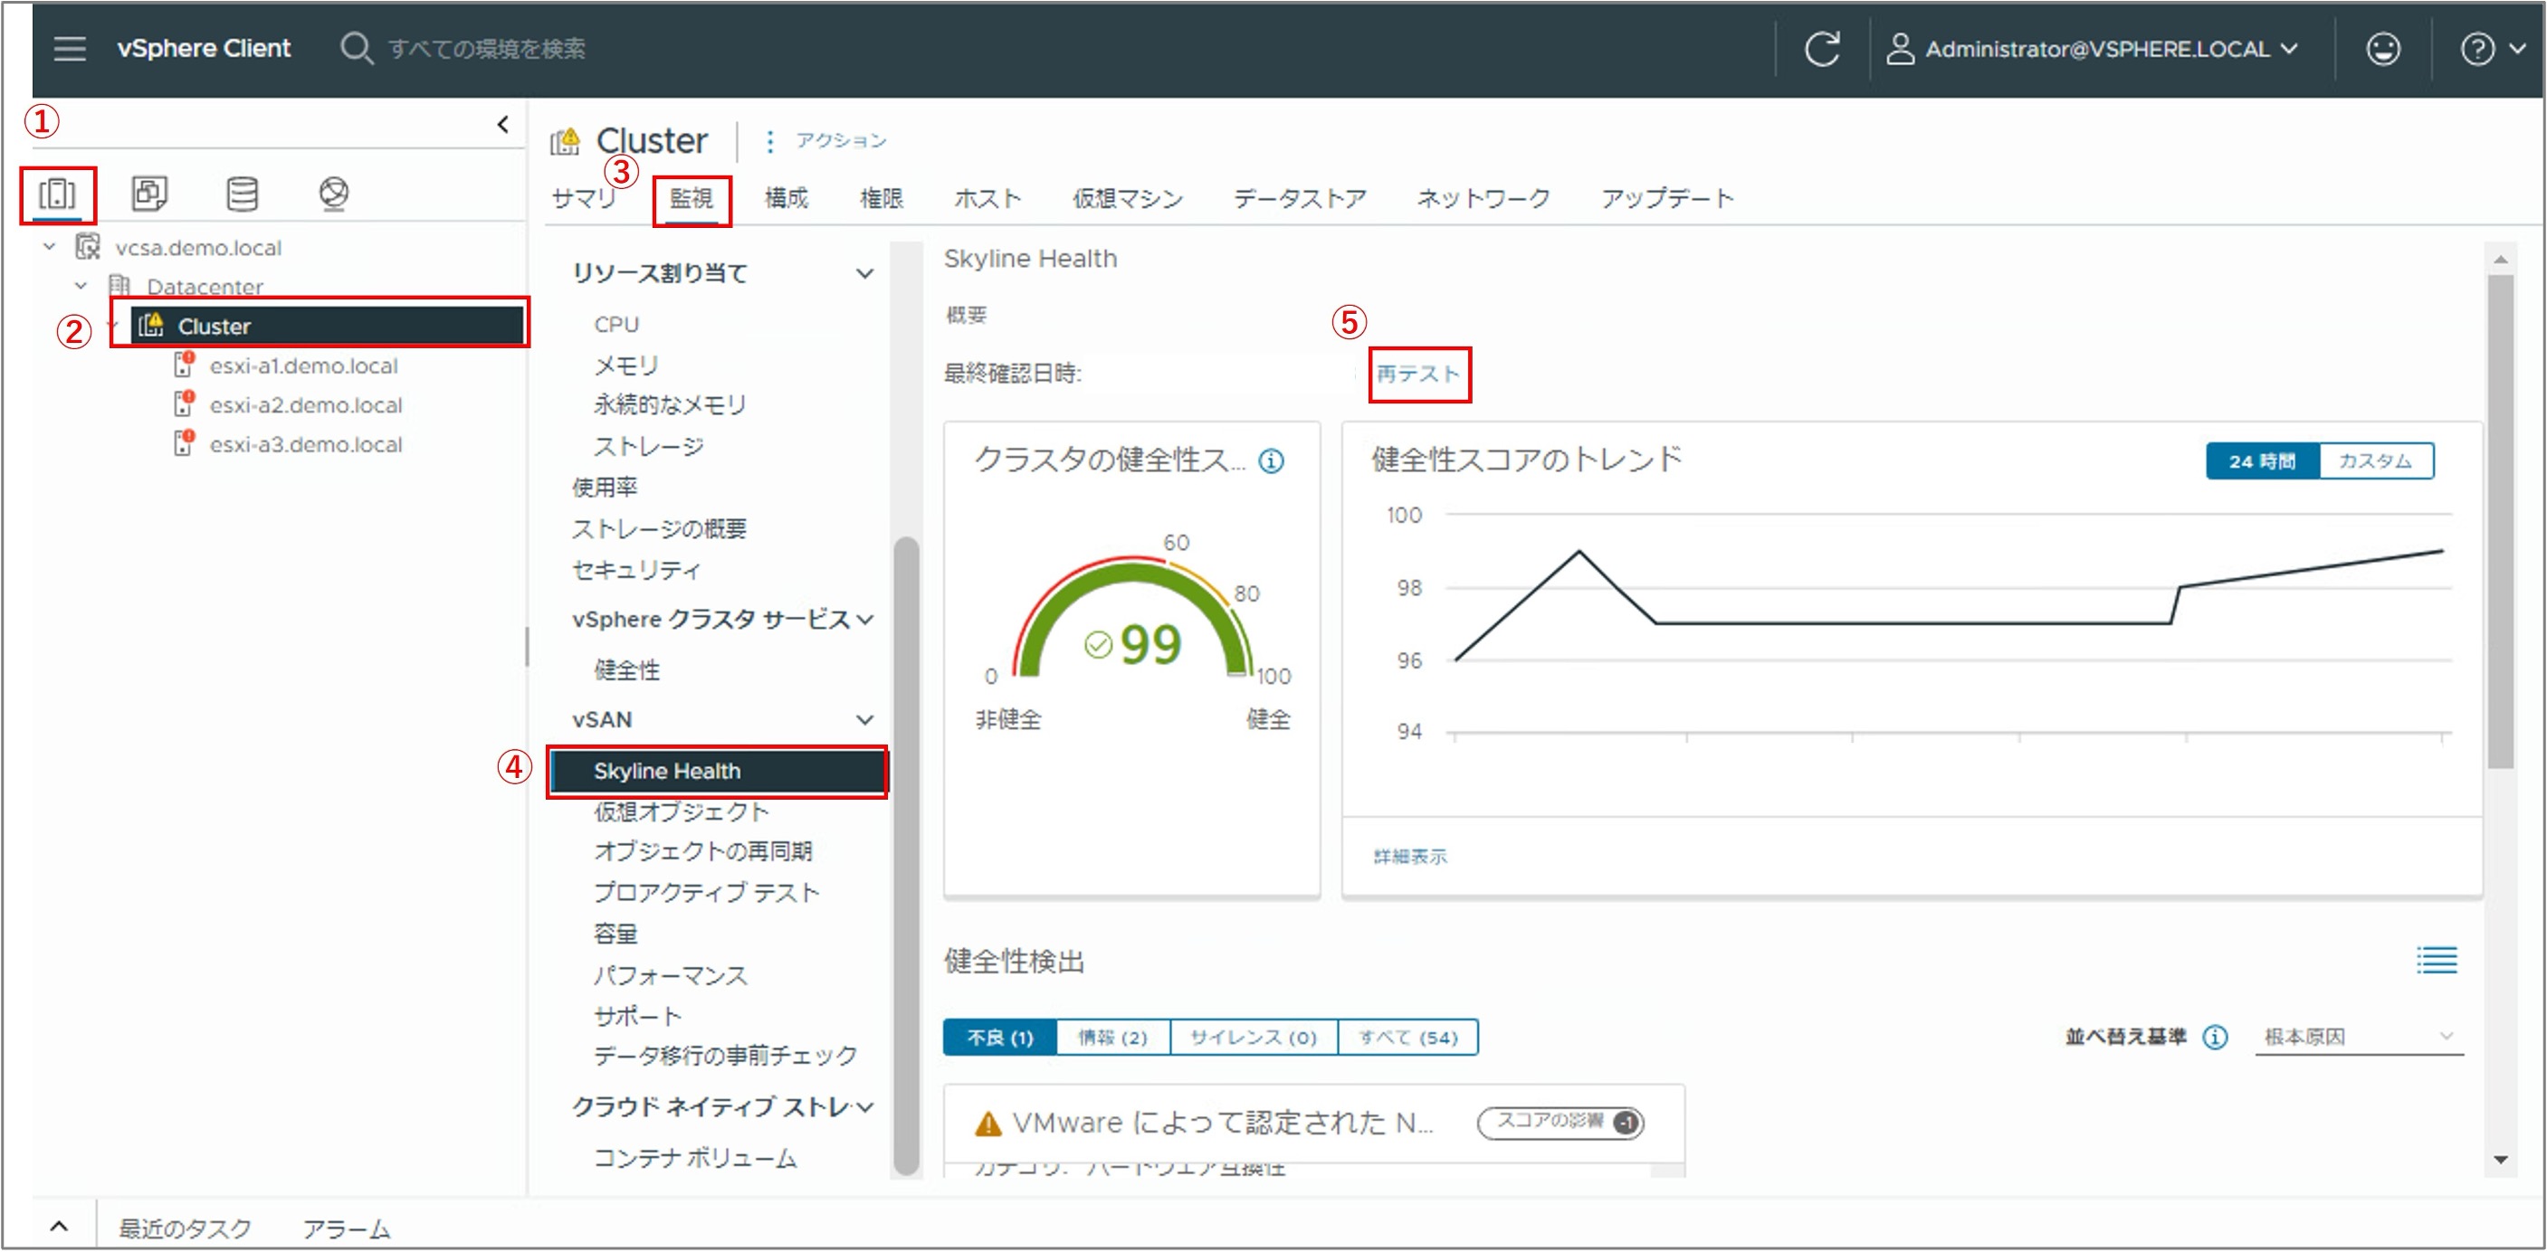Click the search all environments field

[486, 49]
